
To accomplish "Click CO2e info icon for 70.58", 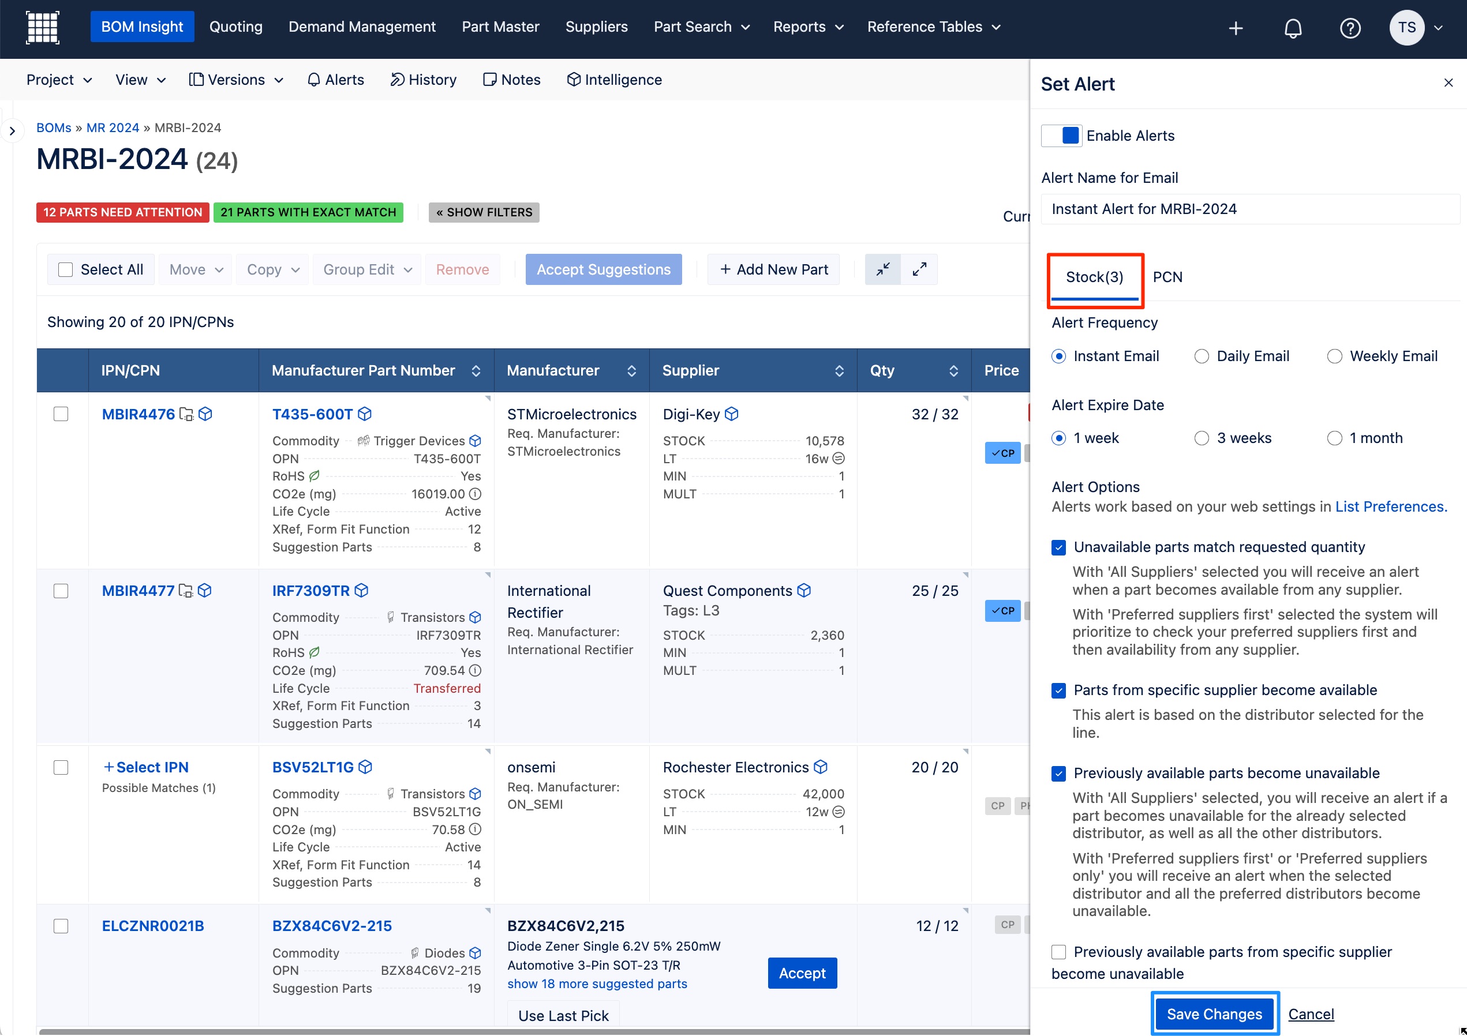I will [475, 829].
